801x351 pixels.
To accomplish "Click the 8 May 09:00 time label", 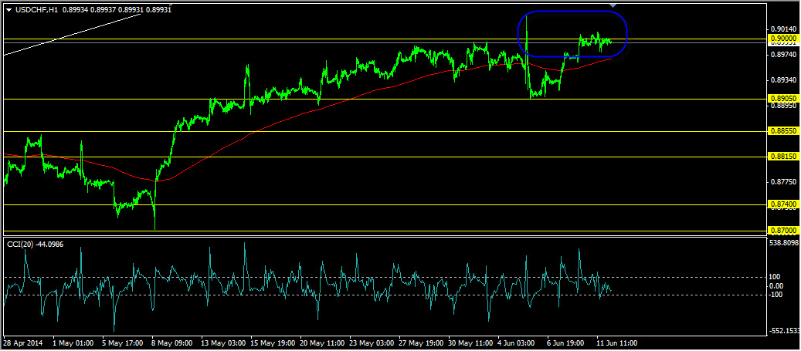I will tap(172, 343).
